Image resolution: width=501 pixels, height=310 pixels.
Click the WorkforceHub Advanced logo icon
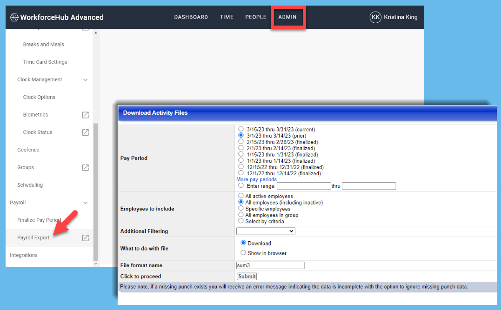click(x=14, y=17)
